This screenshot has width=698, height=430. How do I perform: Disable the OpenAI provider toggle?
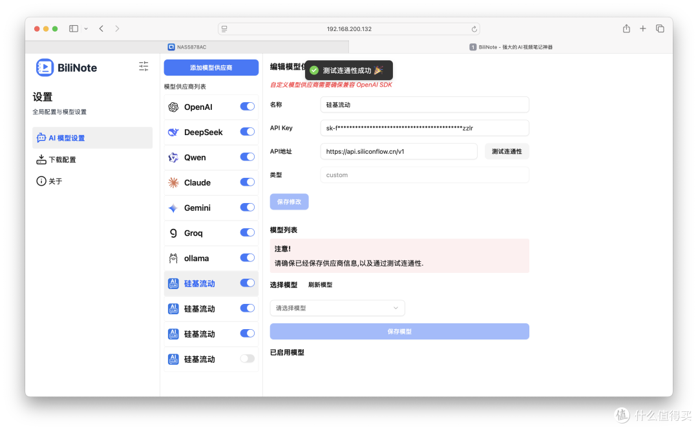tap(247, 107)
